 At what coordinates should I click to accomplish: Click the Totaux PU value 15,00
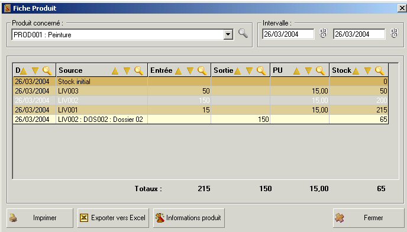319,189
